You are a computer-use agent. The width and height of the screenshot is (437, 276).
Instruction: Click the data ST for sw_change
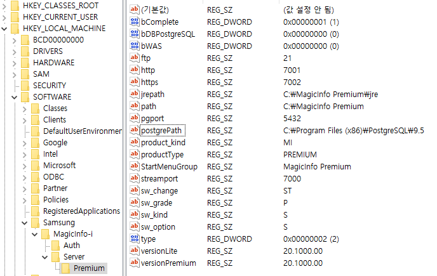coord(287,191)
